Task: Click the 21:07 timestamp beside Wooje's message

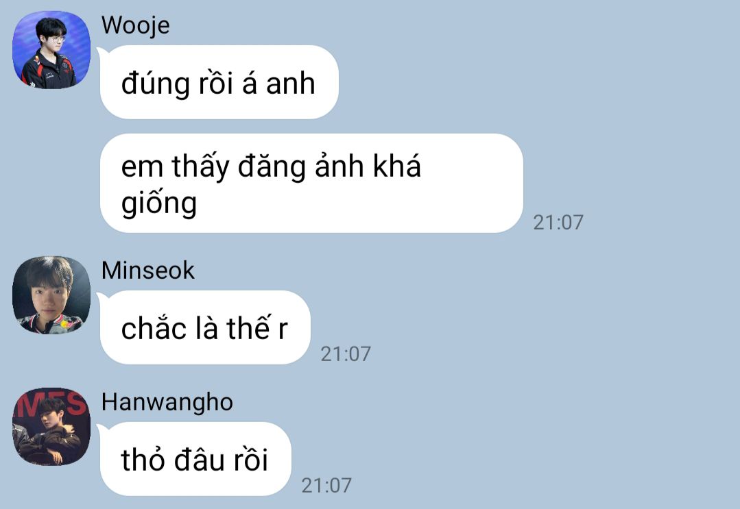Action: coord(558,223)
